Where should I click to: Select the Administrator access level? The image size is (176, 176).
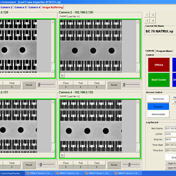158,114
